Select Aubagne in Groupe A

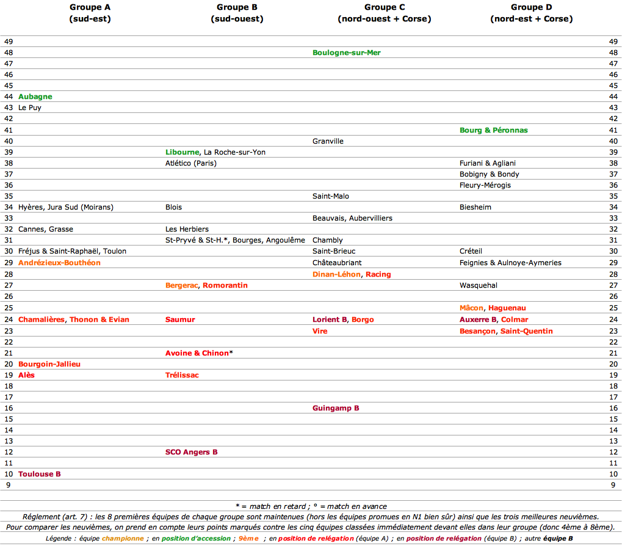(x=35, y=96)
